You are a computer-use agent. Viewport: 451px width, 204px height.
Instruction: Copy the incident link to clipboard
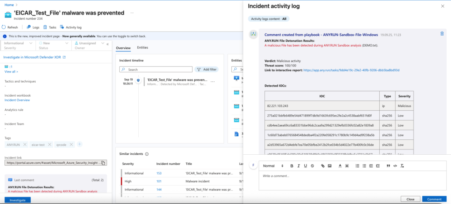tap(103, 163)
